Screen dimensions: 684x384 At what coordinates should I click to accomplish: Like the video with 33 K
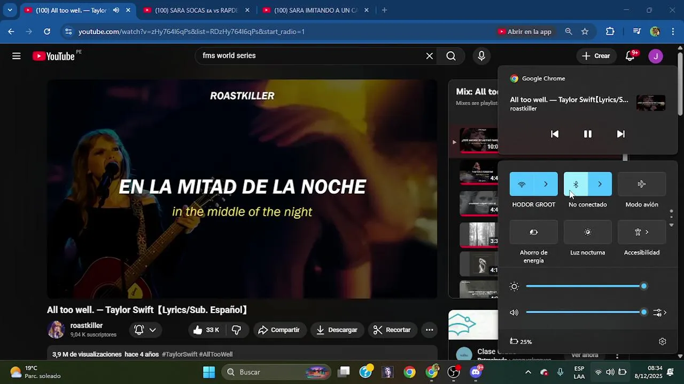point(207,330)
